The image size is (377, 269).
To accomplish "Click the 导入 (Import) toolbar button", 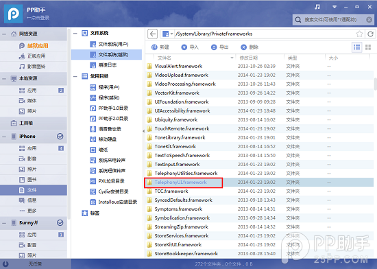I will (190, 47).
